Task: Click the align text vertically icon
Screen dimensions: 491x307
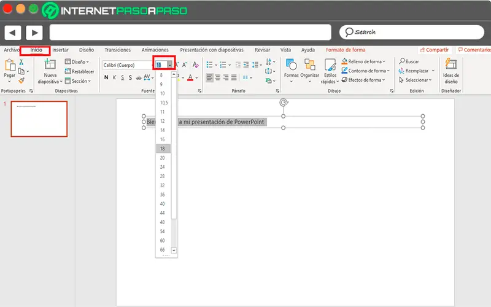Action: point(268,71)
